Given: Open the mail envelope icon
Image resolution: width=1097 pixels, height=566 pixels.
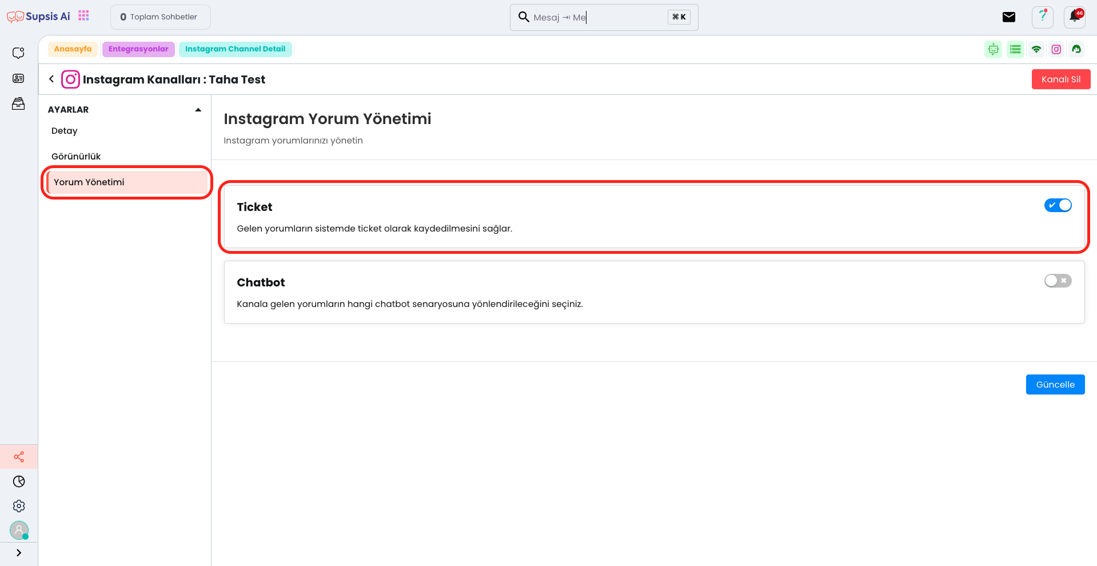Looking at the screenshot, I should (1009, 17).
